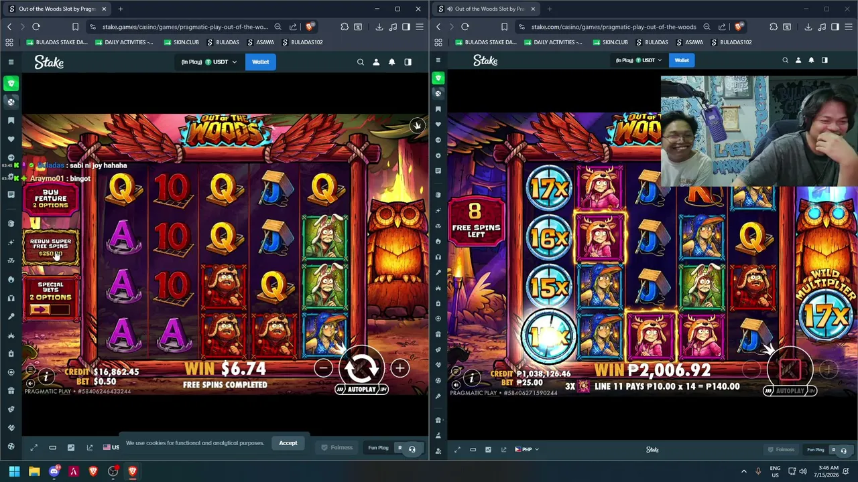This screenshot has width=858, height=482.
Task: Open the notifications bell in left Stake header
Action: (391, 62)
